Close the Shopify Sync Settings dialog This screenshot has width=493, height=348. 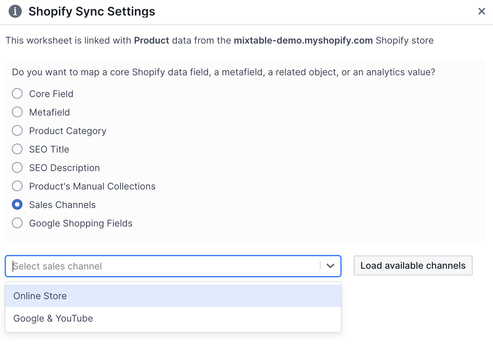point(481,11)
